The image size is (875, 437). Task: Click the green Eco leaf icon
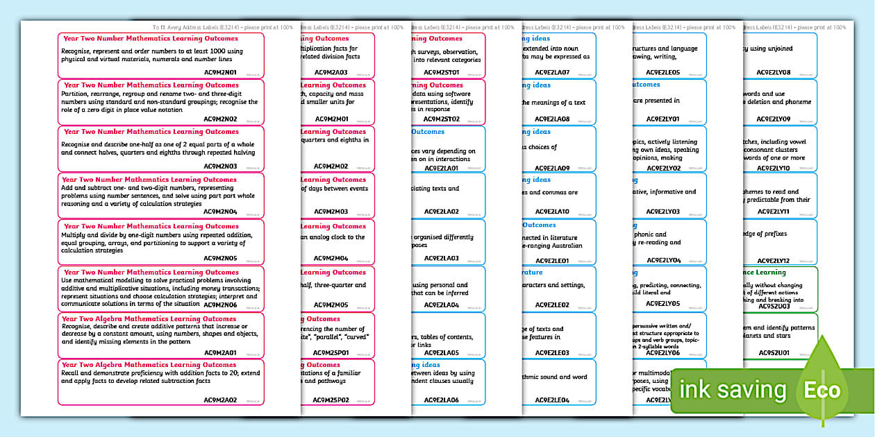823,390
